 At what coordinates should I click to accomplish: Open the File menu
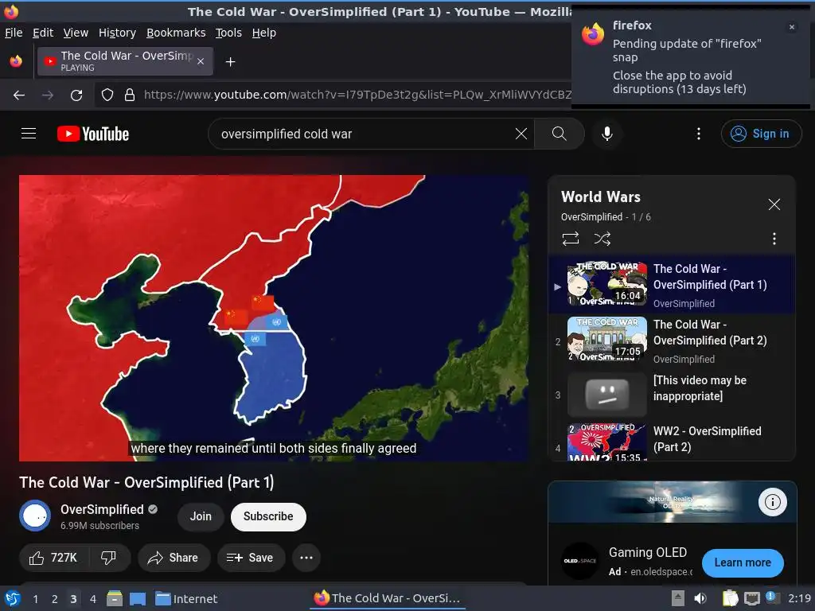[14, 33]
